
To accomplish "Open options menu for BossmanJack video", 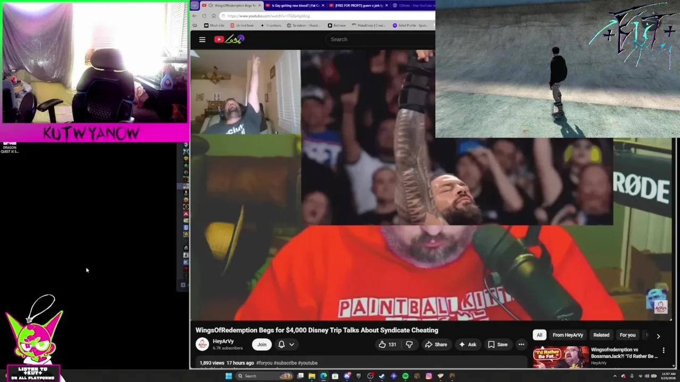I will point(664,351).
